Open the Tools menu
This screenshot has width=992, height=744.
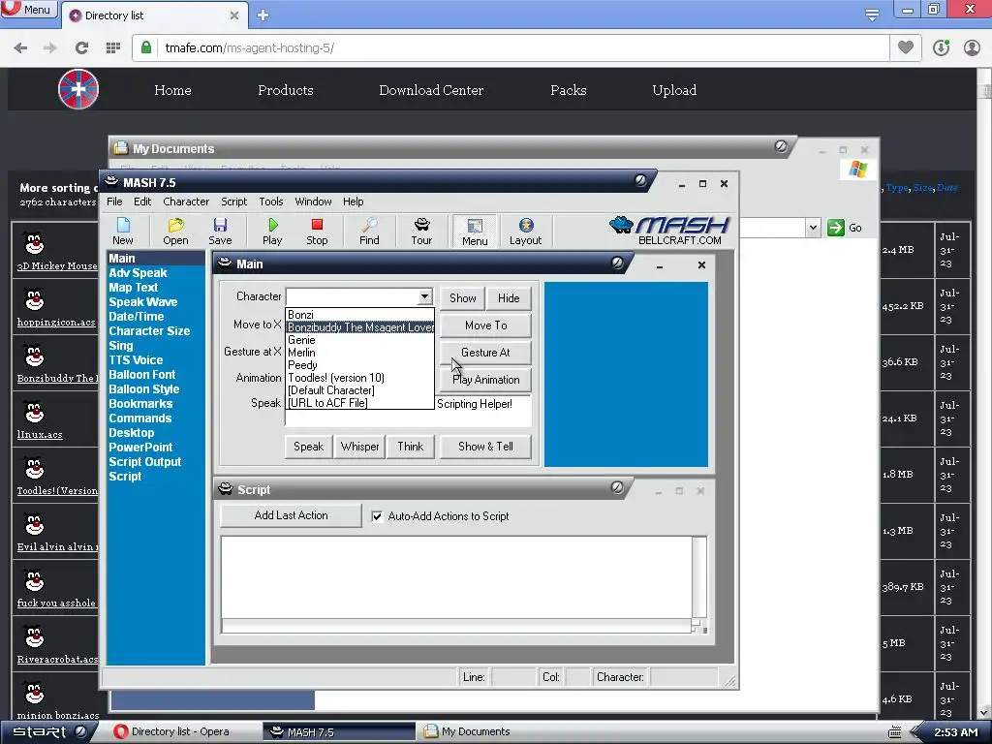tap(271, 201)
